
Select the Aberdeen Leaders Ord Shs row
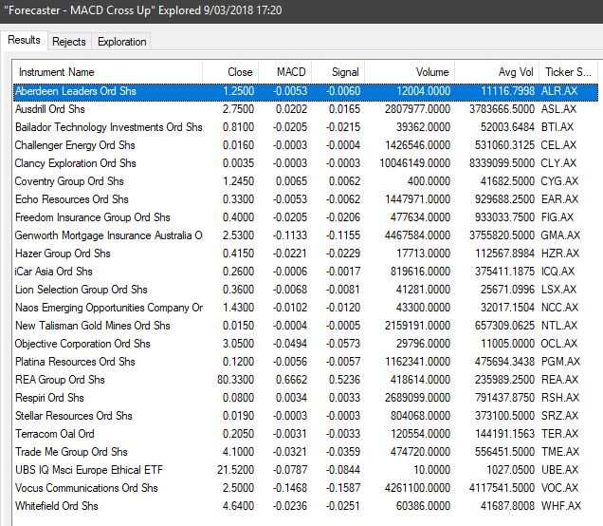coord(305,92)
